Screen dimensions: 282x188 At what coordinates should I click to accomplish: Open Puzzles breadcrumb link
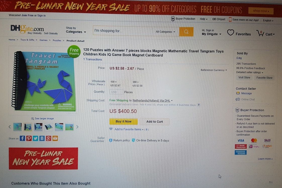coord(57,40)
